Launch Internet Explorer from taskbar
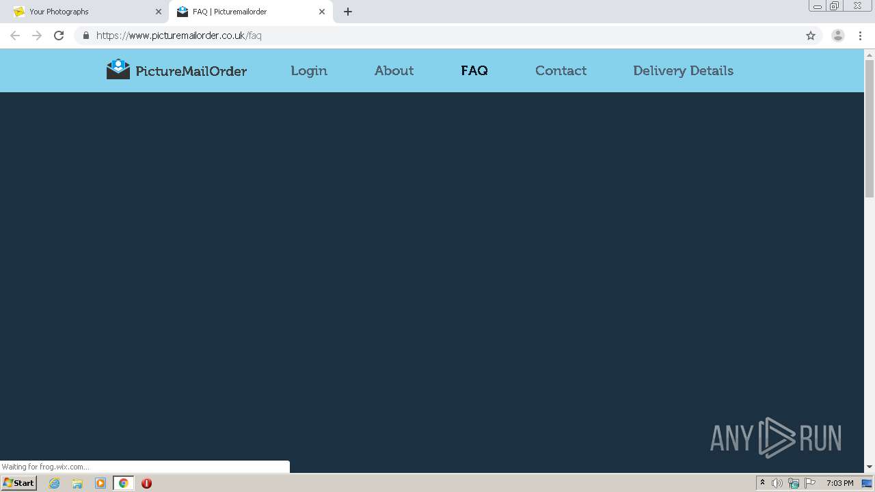 (55, 483)
